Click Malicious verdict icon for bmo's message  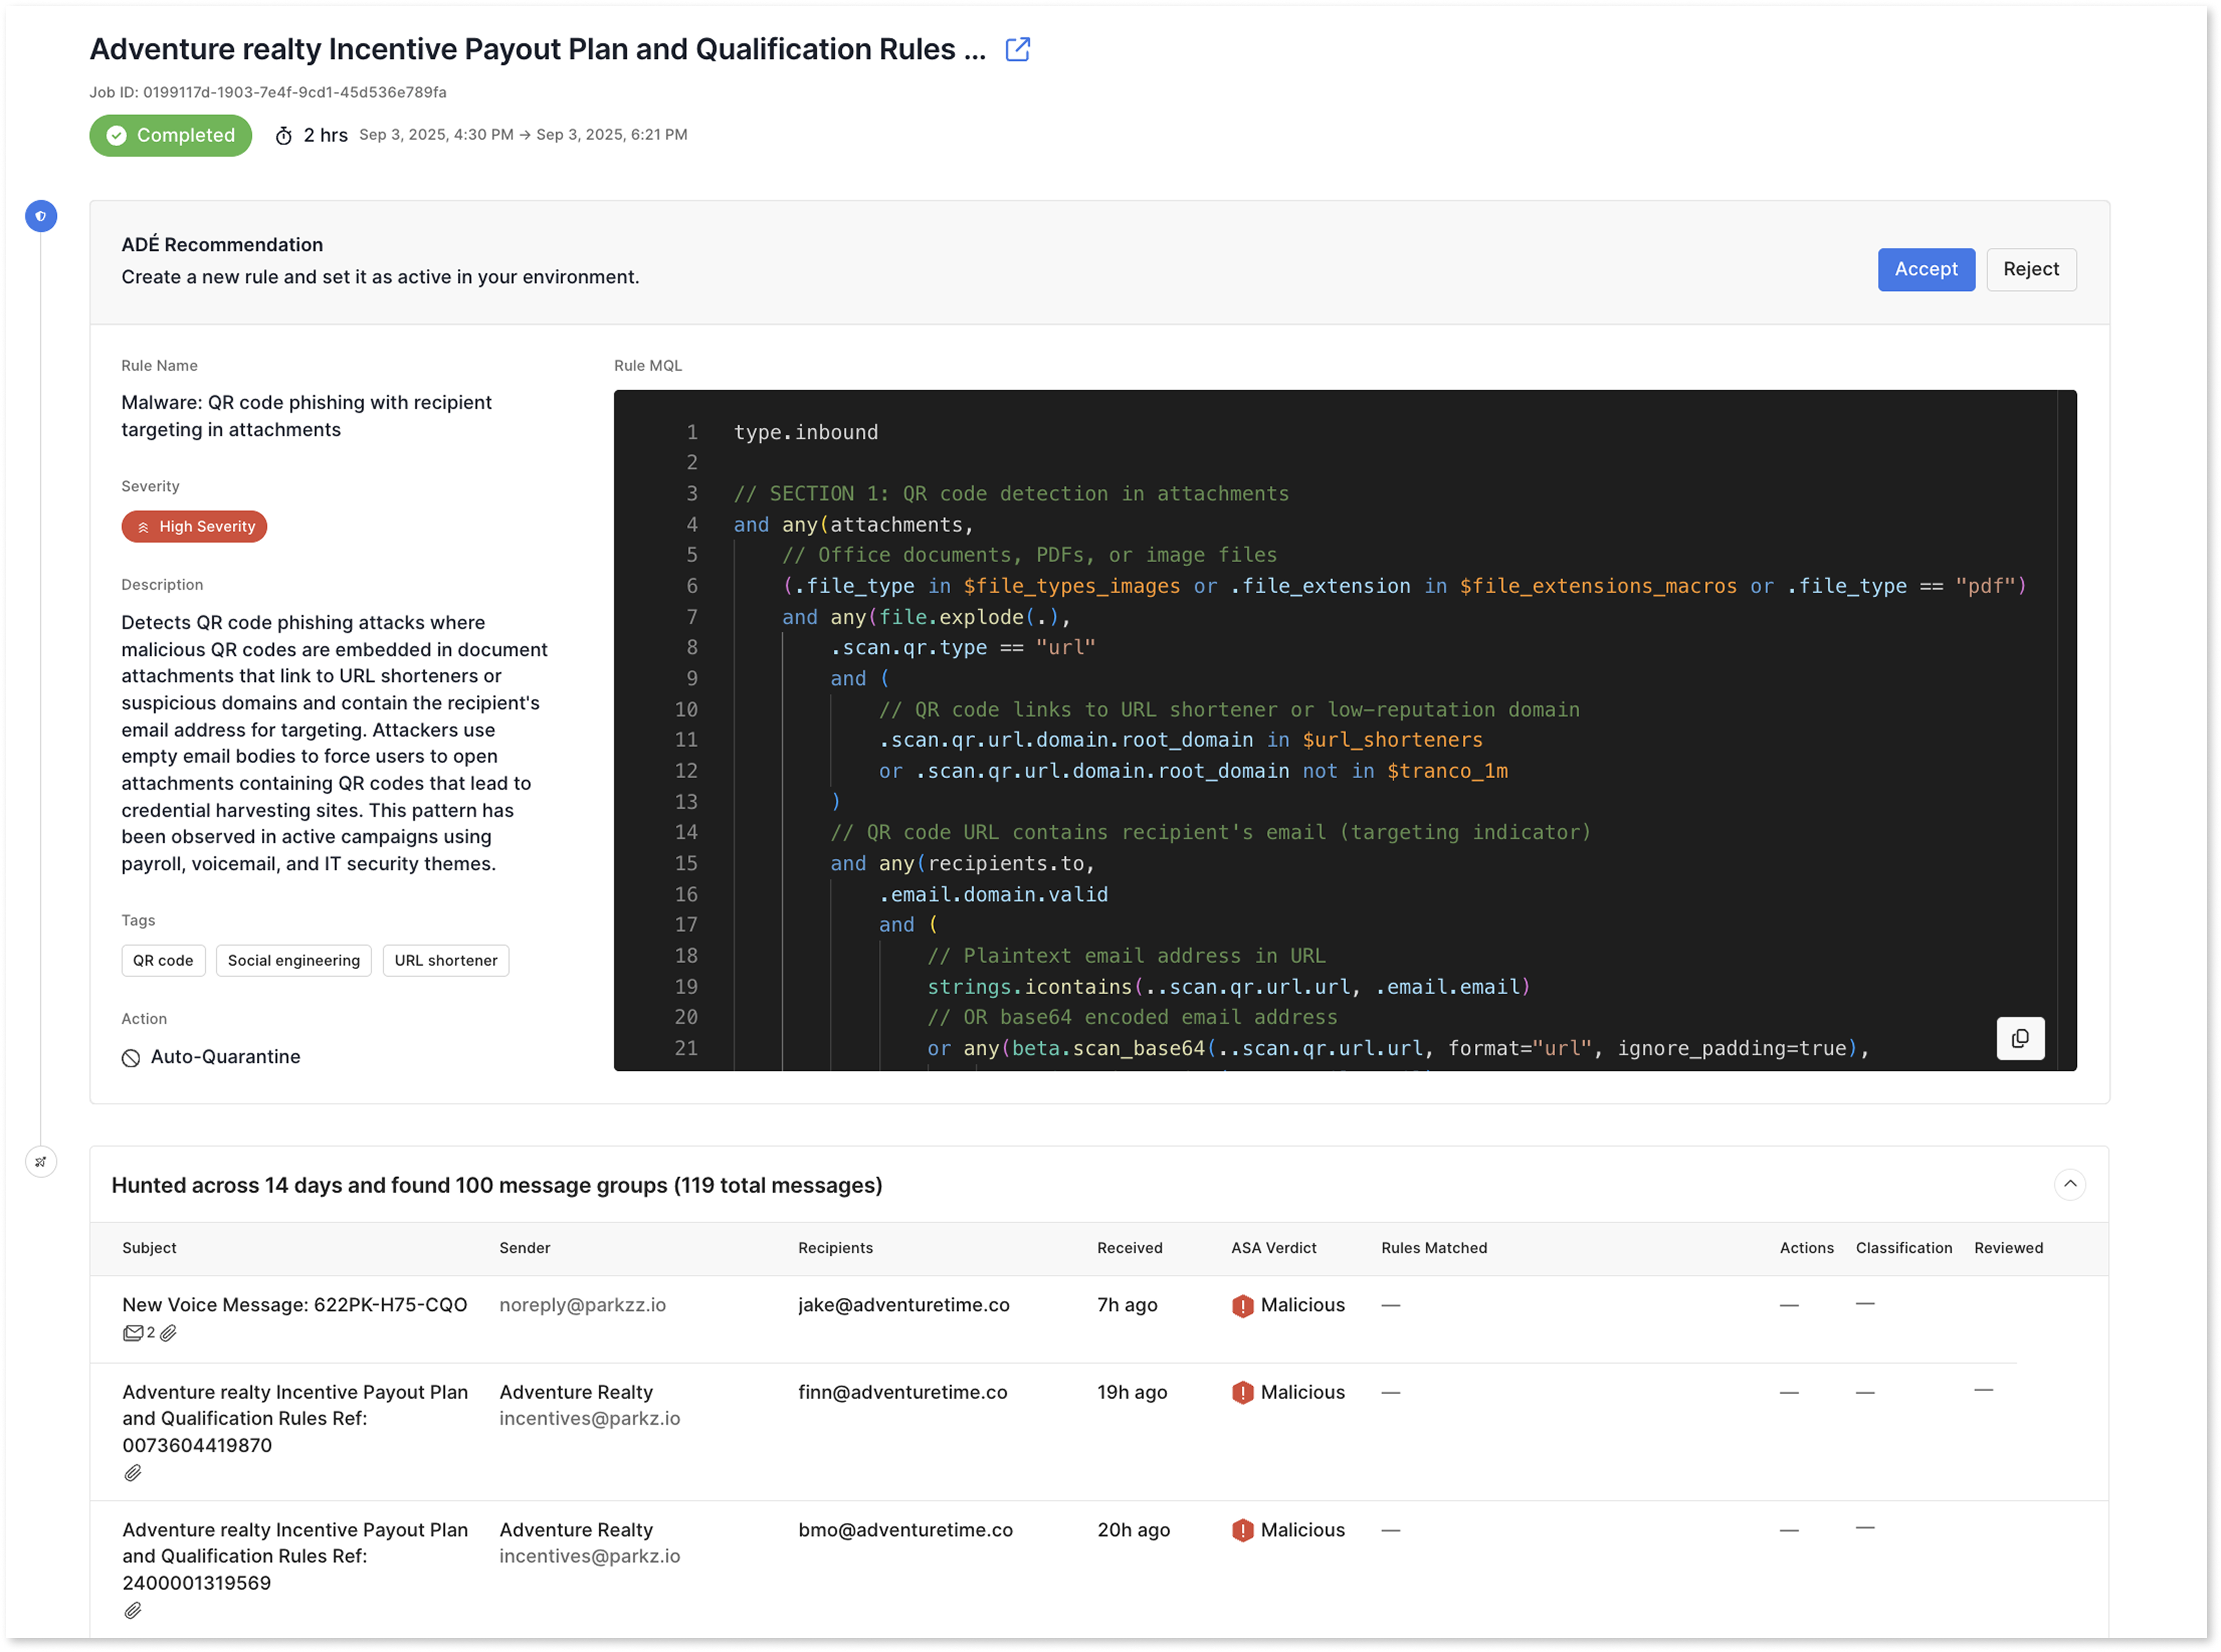[1242, 1531]
